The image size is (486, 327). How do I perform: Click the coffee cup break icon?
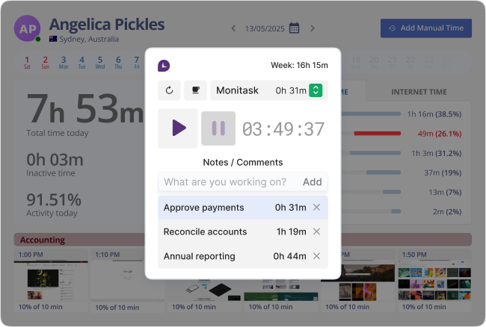click(196, 90)
